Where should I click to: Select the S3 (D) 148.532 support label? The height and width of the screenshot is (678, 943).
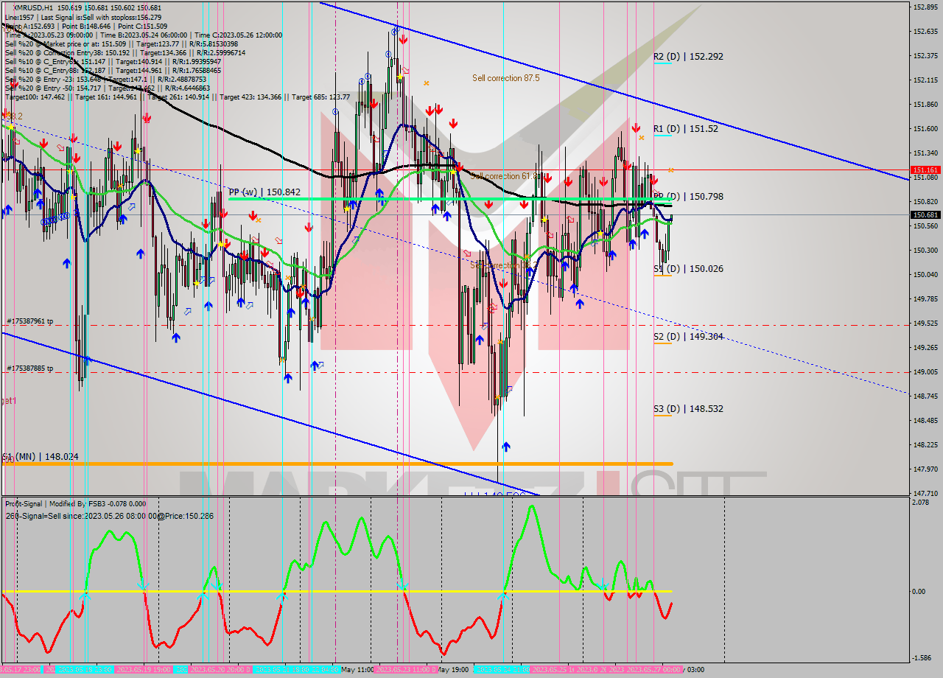[688, 408]
